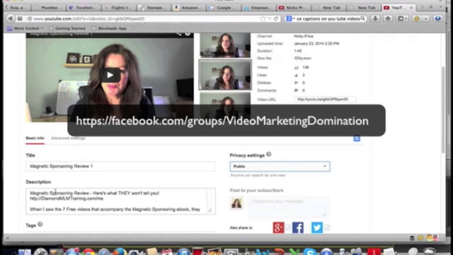The image size is (453, 255).
Task: Click the Google+ share icon
Action: 279,227
